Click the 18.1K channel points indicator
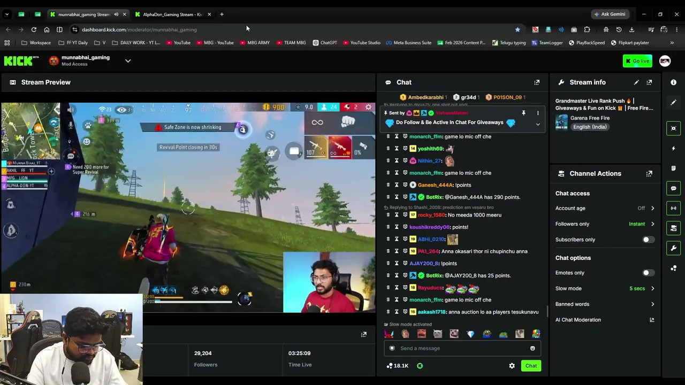This screenshot has width=685, height=385. point(397,366)
